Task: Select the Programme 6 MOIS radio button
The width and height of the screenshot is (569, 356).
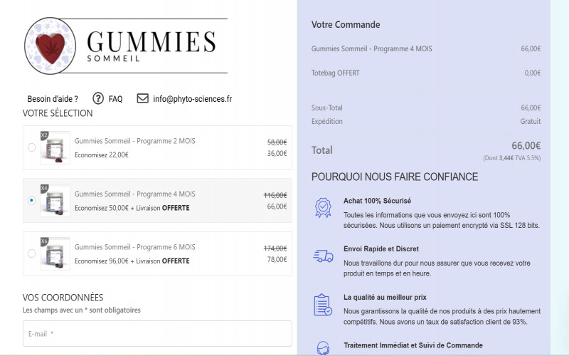Action: (31, 253)
